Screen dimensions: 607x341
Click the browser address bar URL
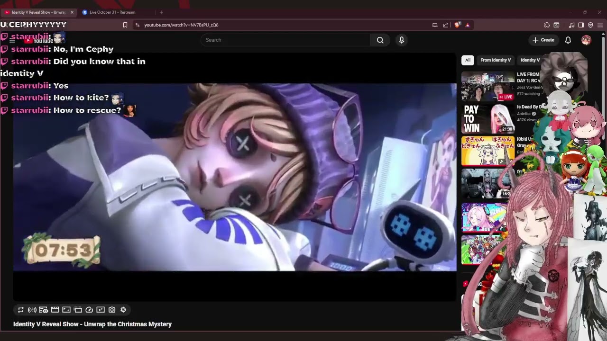click(x=181, y=25)
